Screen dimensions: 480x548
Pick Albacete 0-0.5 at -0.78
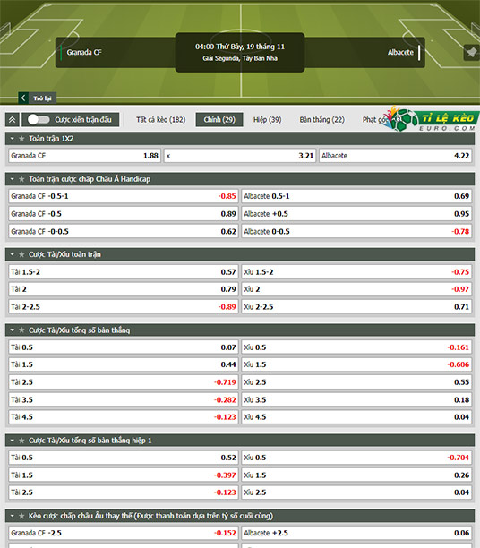pos(356,231)
